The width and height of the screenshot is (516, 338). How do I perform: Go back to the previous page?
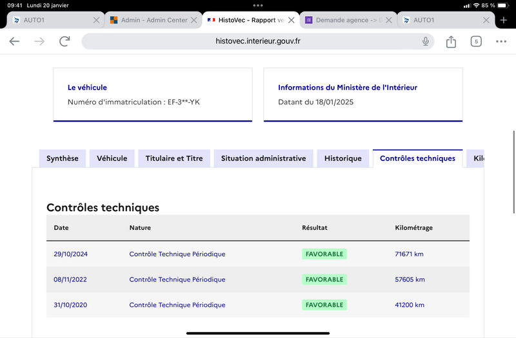click(x=14, y=41)
